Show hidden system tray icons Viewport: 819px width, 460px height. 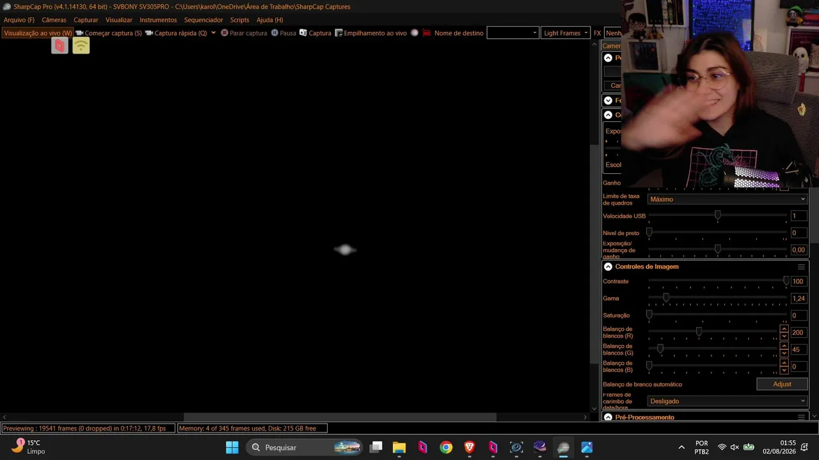coord(681,447)
